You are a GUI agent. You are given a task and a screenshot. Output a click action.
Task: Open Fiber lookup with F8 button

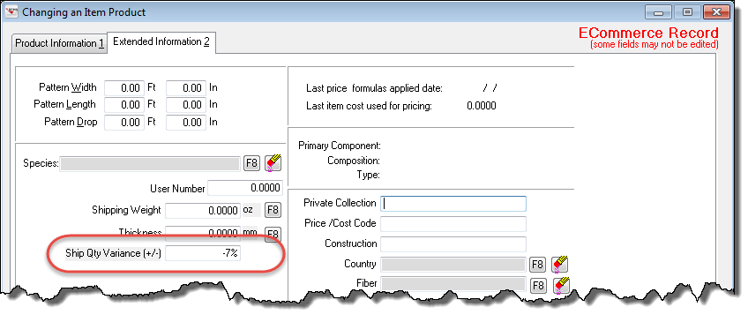pos(538,285)
